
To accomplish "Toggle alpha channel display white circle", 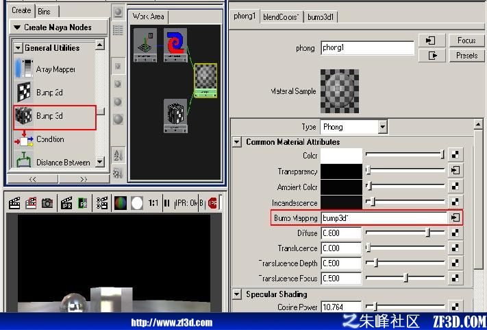I will (137, 203).
